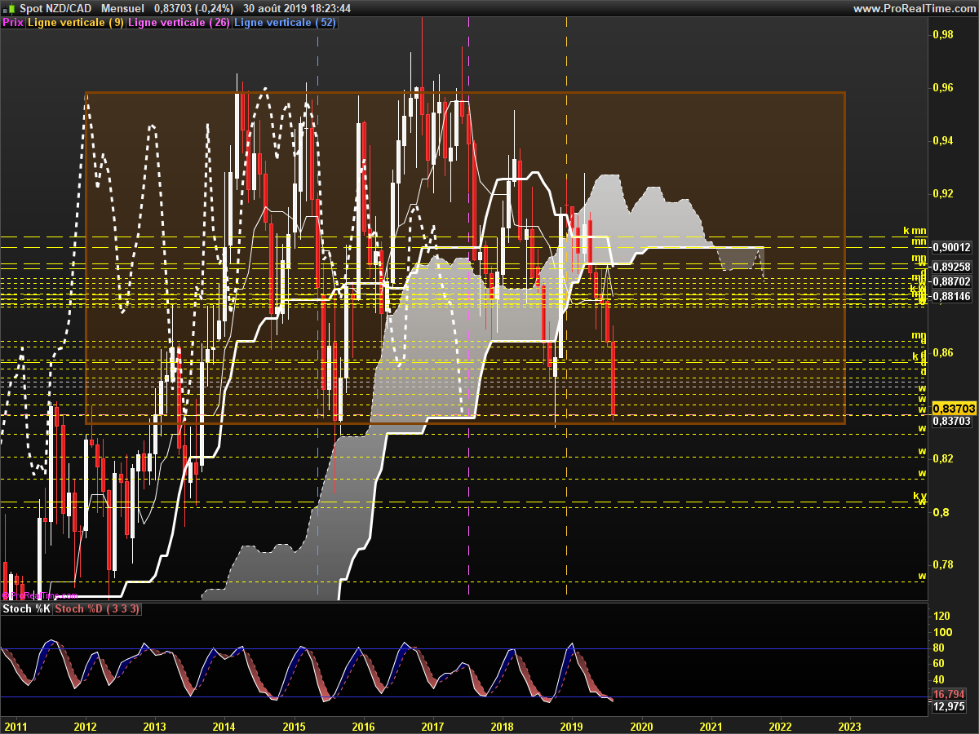The image size is (979, 734).
Task: Click the 2011 year label on time axis
Action: (16, 725)
